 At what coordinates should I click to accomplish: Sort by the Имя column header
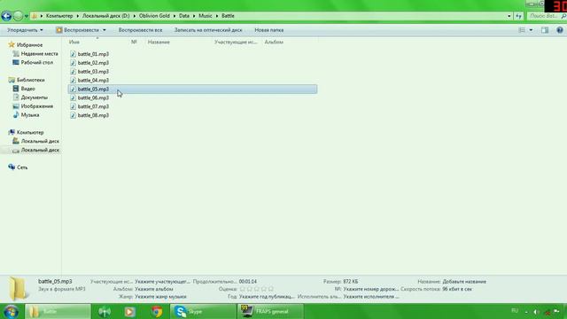(x=74, y=42)
